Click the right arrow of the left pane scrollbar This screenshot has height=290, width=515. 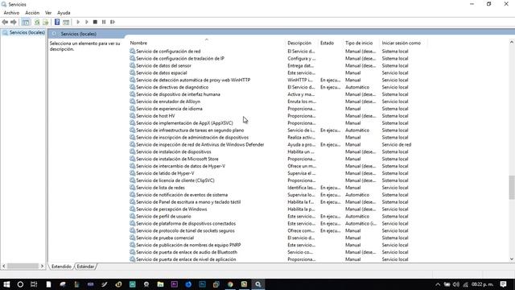point(42,266)
